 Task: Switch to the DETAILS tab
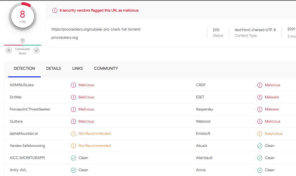(54, 68)
